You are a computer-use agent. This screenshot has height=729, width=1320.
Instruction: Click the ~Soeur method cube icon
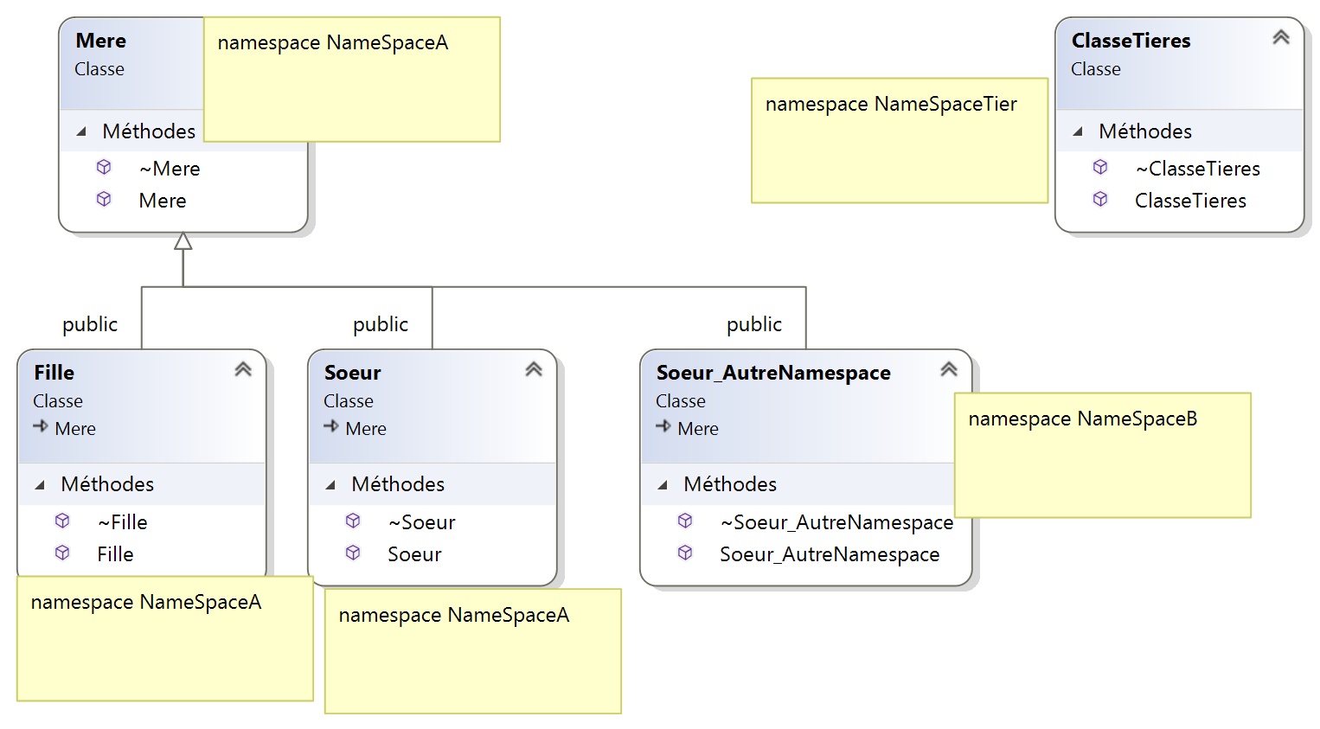pyautogui.click(x=353, y=521)
